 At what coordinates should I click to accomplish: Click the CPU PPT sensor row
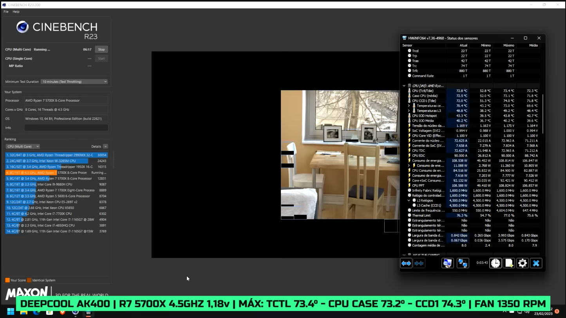tap(471, 185)
